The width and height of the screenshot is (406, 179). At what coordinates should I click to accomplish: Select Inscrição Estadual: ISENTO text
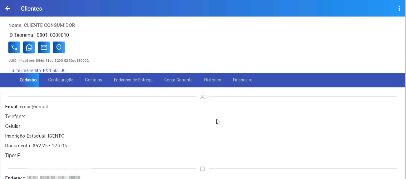click(x=35, y=136)
